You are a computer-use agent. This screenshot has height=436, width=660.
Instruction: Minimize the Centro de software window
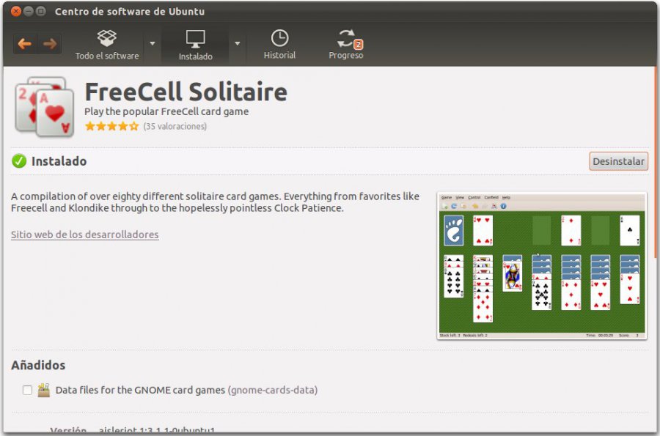(29, 11)
